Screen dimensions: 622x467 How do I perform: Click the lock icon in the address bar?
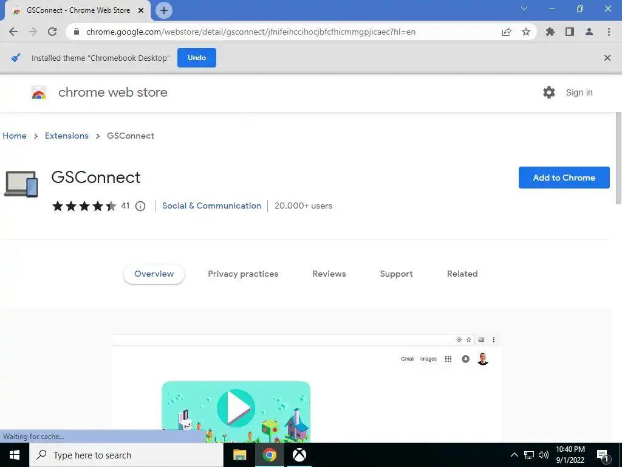coord(77,32)
